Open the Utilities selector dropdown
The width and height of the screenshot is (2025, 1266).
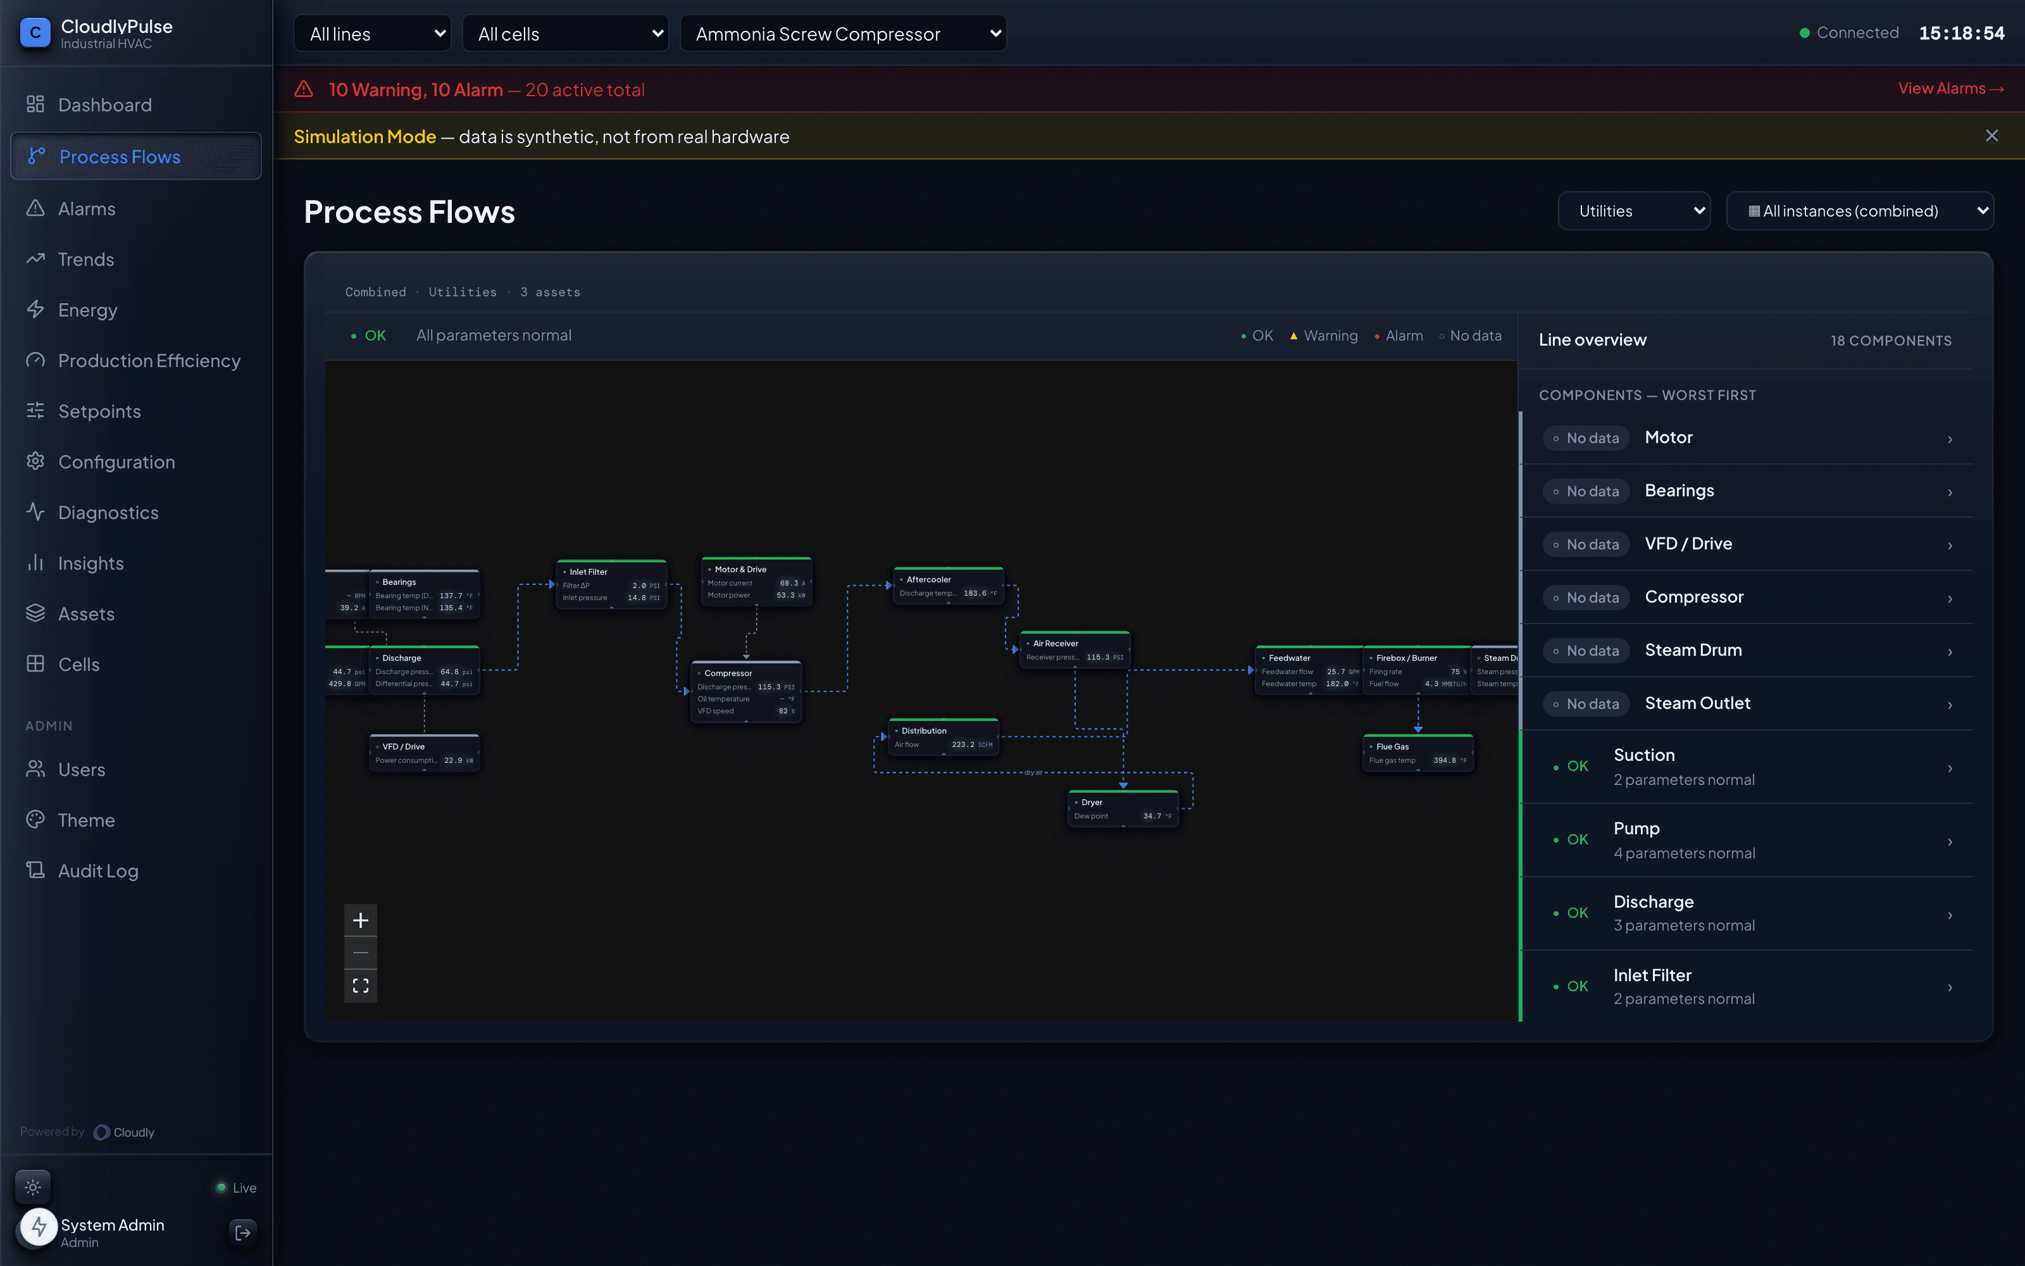point(1634,211)
